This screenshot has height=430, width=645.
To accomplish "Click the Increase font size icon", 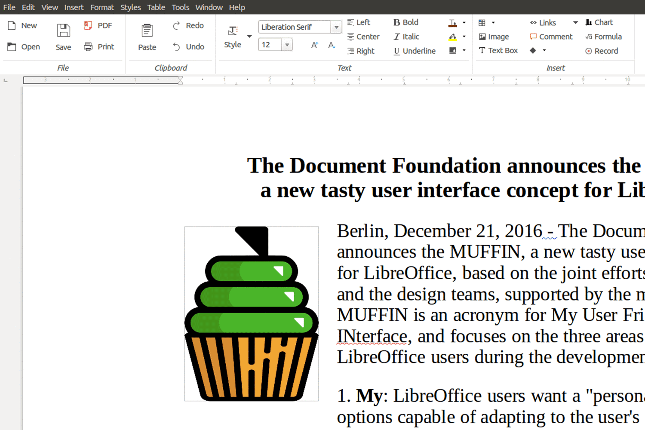I will tap(315, 45).
